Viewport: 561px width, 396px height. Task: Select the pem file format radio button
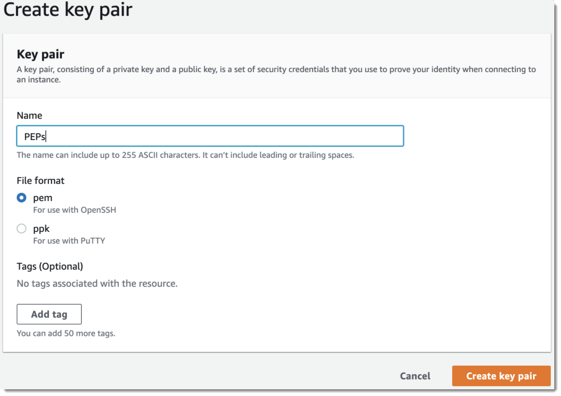[x=21, y=198]
